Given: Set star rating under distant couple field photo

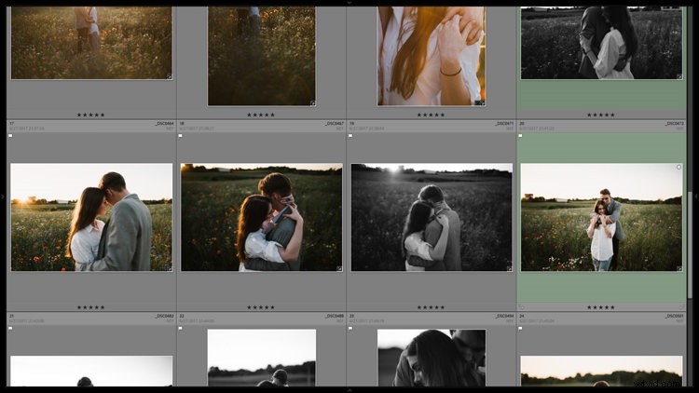Looking at the screenshot, I should click(x=91, y=115).
